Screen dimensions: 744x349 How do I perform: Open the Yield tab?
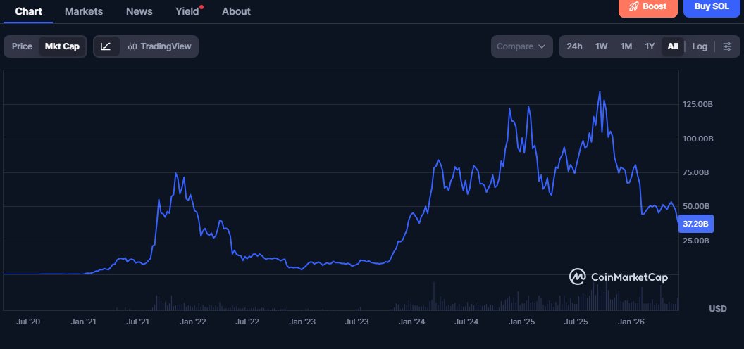187,11
